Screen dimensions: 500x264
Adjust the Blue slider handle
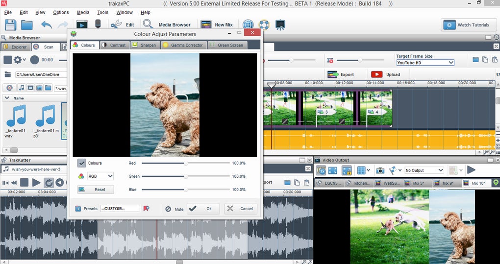[x=186, y=190]
